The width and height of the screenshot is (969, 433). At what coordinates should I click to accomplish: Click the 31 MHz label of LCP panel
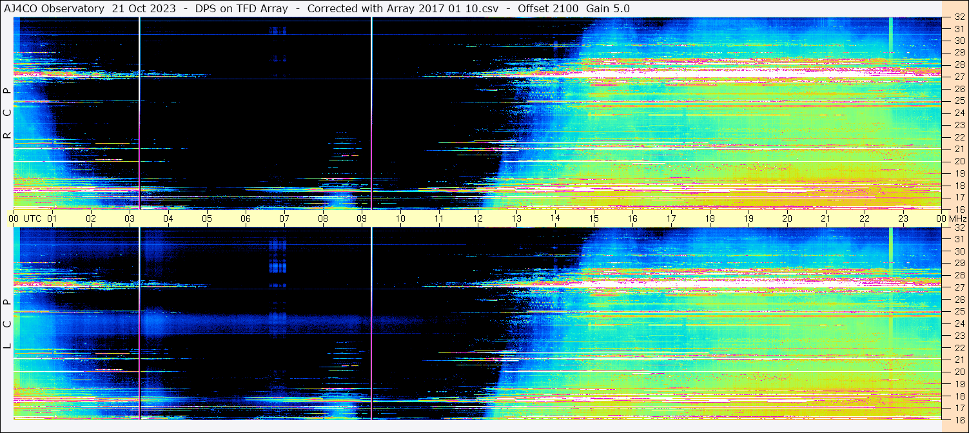pos(959,239)
